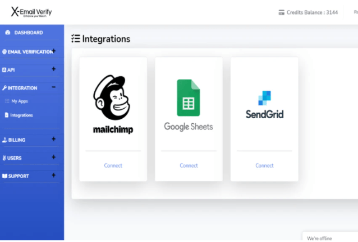
Task: Expand the API section plus sign
Action: tap(53, 69)
